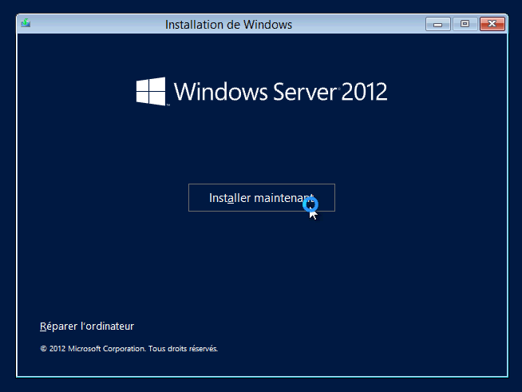This screenshot has height=392, width=522.
Task: Click the Windows Server 2012 title text
Action: click(280, 92)
